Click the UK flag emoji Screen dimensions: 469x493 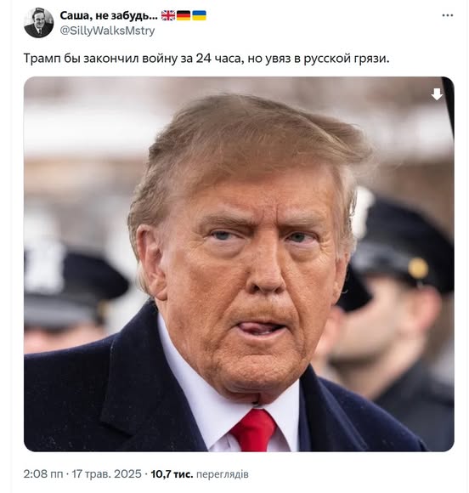coord(168,15)
